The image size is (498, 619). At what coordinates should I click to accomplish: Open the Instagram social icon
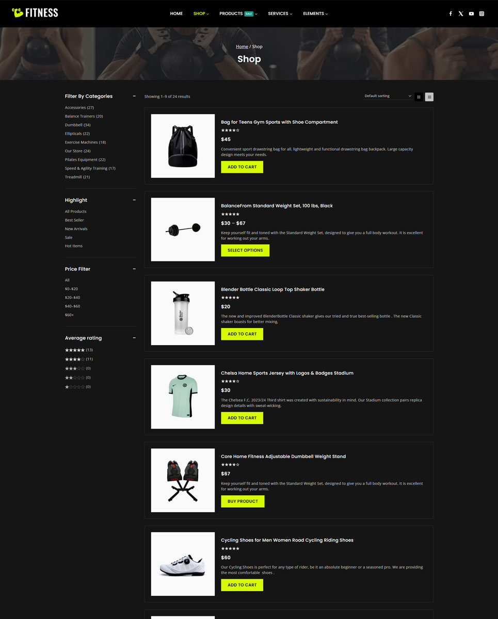(x=481, y=14)
